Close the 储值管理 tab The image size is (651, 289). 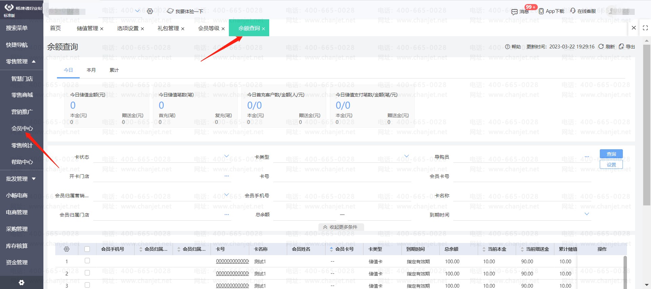click(102, 29)
